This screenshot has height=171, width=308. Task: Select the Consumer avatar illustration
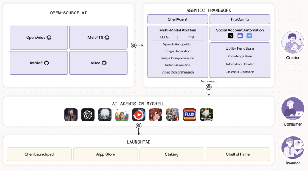(x=293, y=109)
